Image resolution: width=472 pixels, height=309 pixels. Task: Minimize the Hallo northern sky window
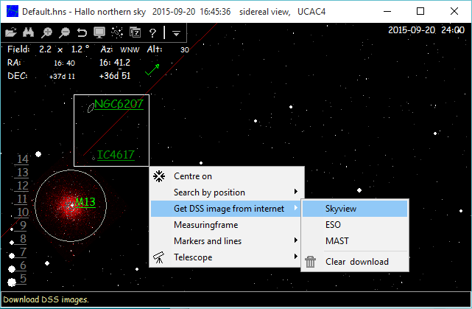(387, 12)
